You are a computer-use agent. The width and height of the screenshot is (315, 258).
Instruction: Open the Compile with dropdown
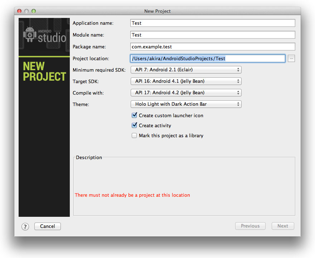pos(186,93)
